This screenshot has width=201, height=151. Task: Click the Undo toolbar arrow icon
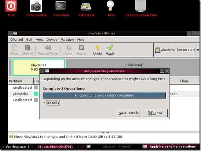(98, 48)
